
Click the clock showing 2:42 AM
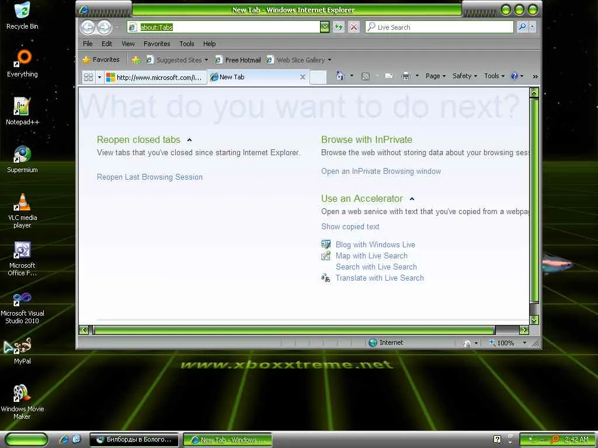[576, 440]
